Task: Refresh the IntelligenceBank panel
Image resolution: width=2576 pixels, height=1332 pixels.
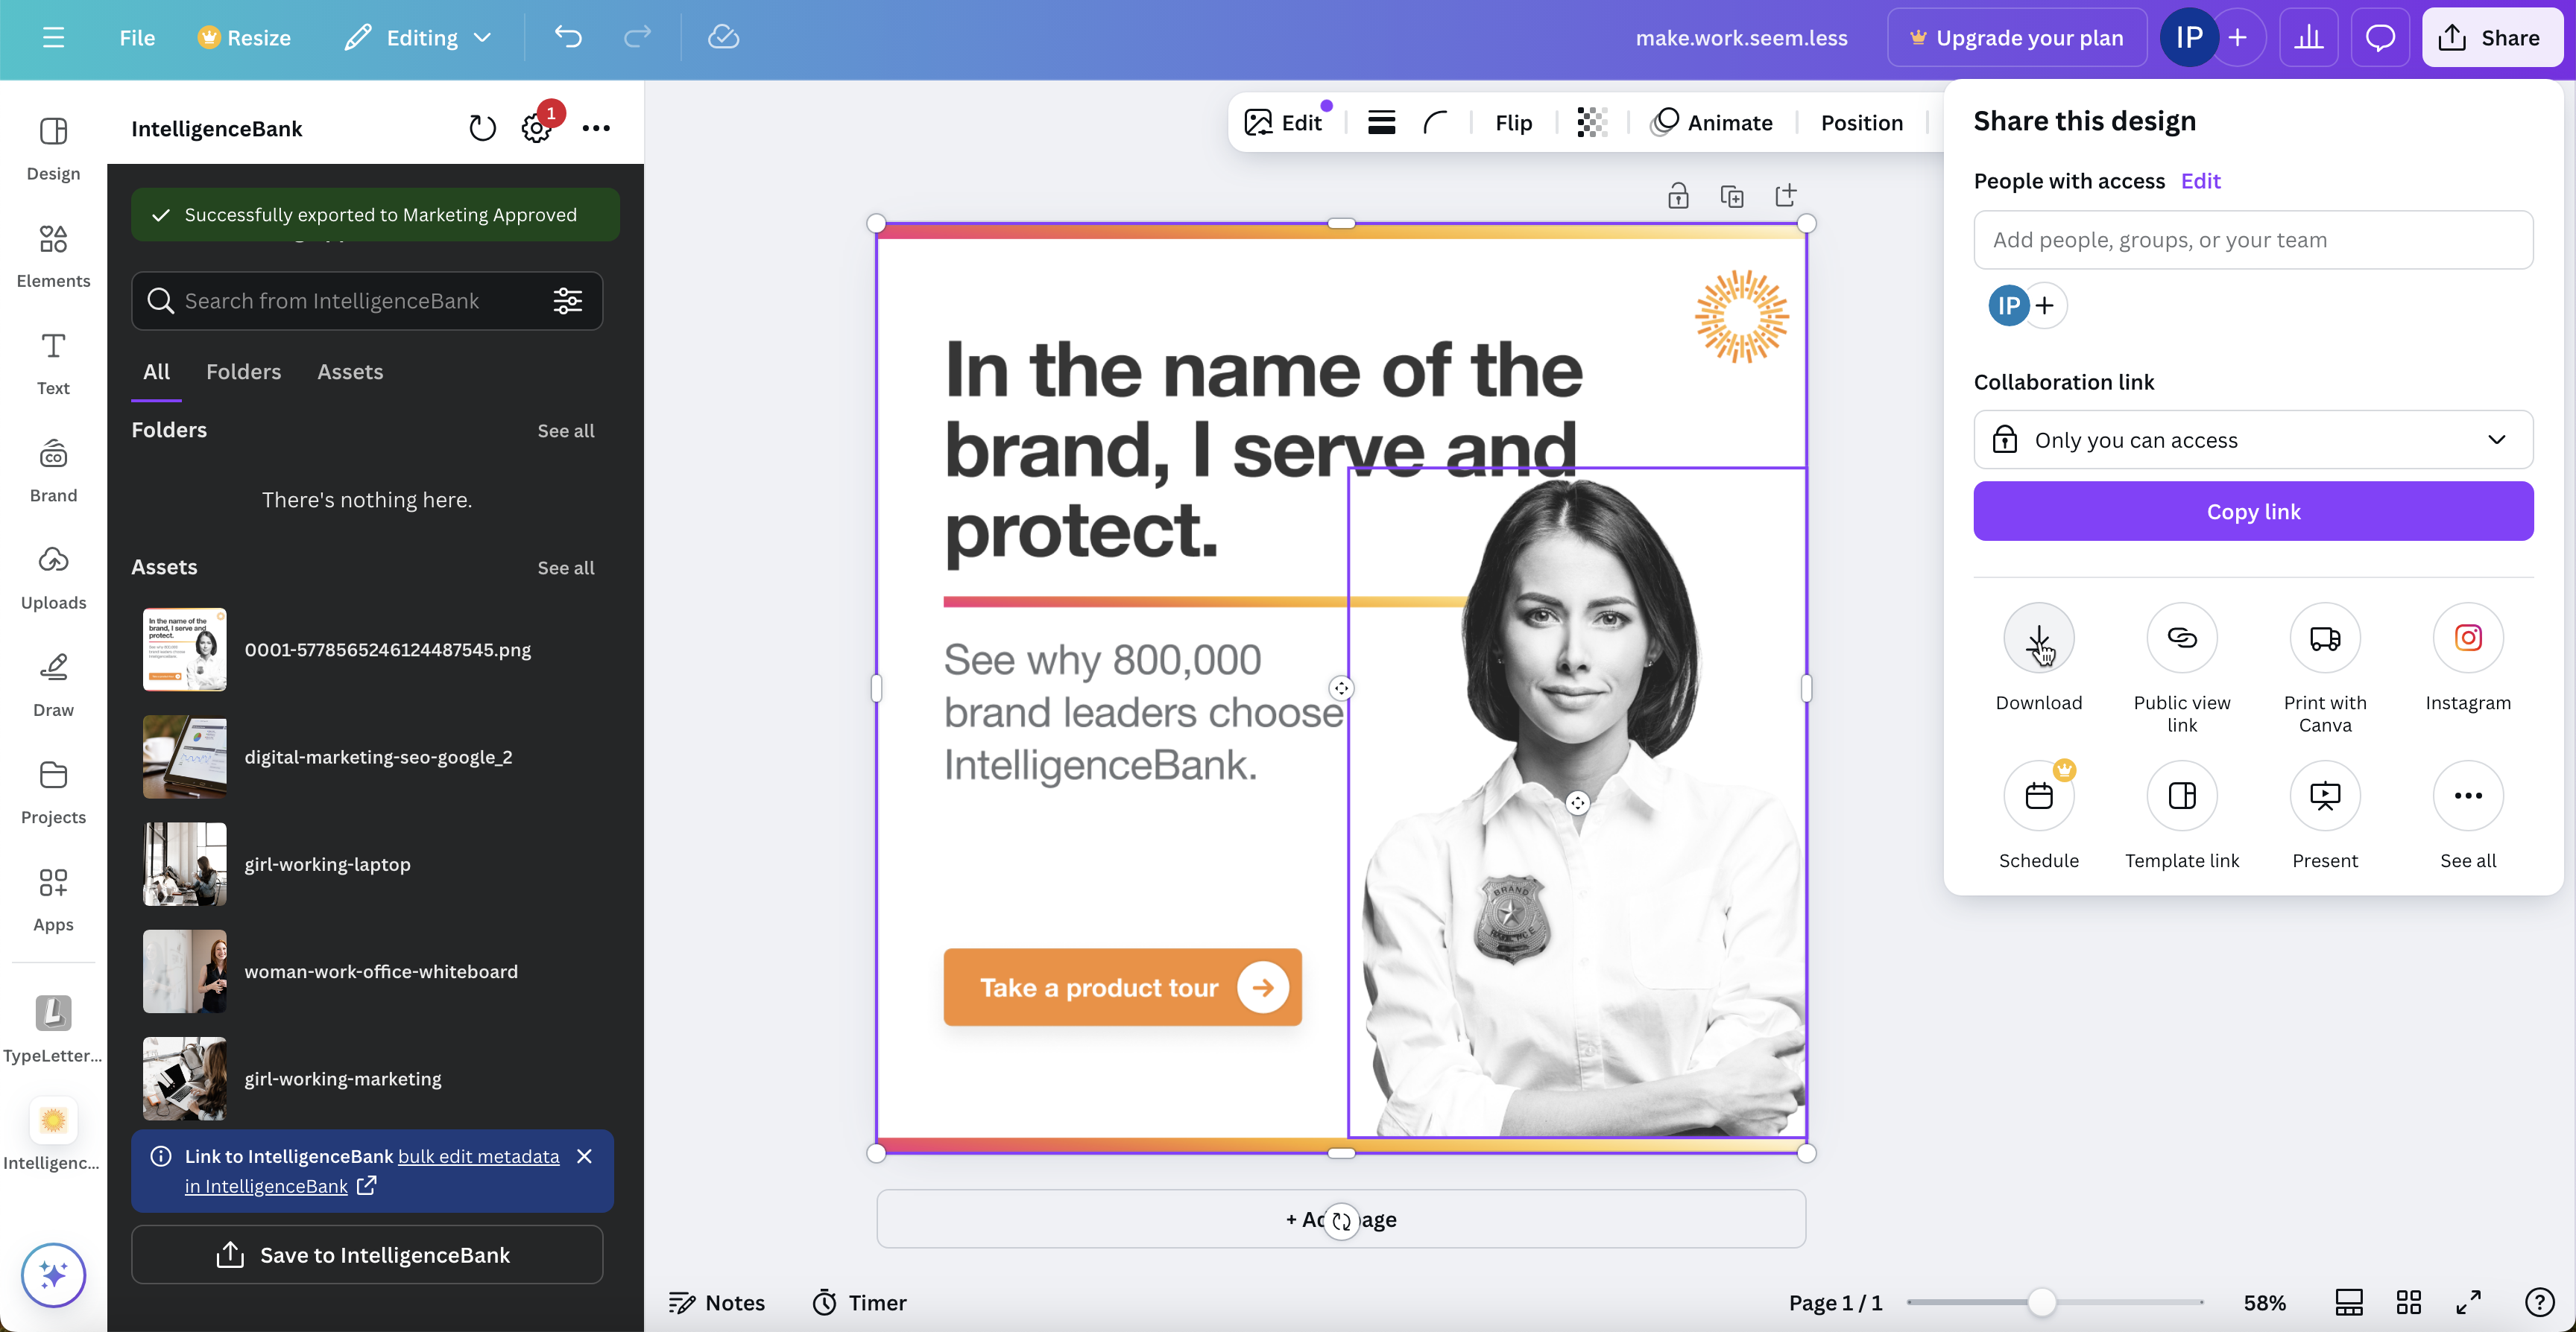Action: [482, 128]
